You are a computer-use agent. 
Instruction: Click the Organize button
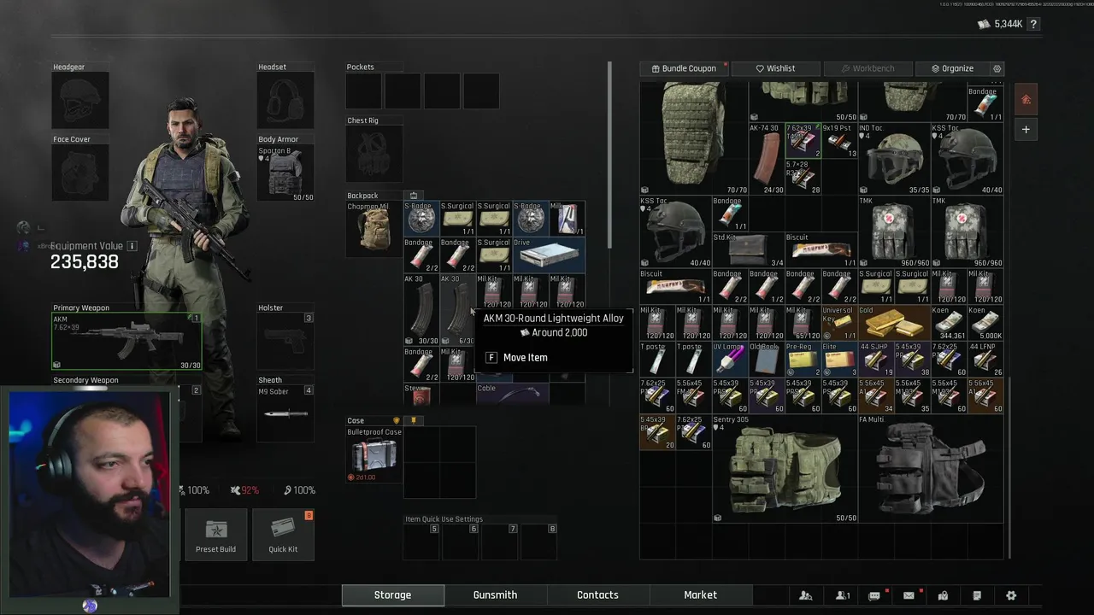[952, 68]
